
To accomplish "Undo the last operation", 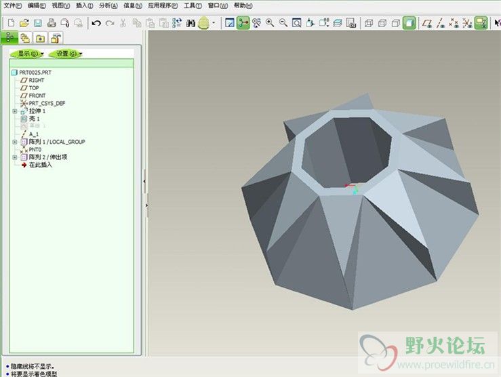I will (x=96, y=23).
